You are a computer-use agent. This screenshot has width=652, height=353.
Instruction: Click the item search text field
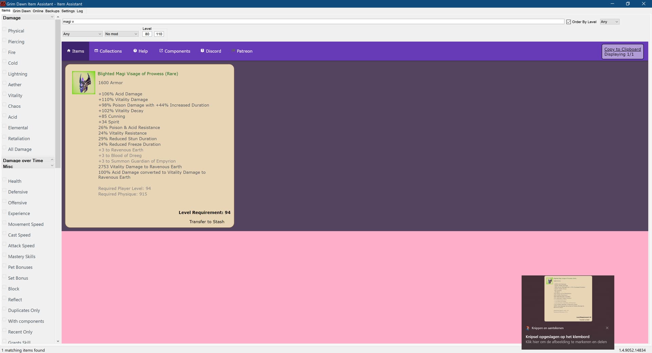[312, 21]
